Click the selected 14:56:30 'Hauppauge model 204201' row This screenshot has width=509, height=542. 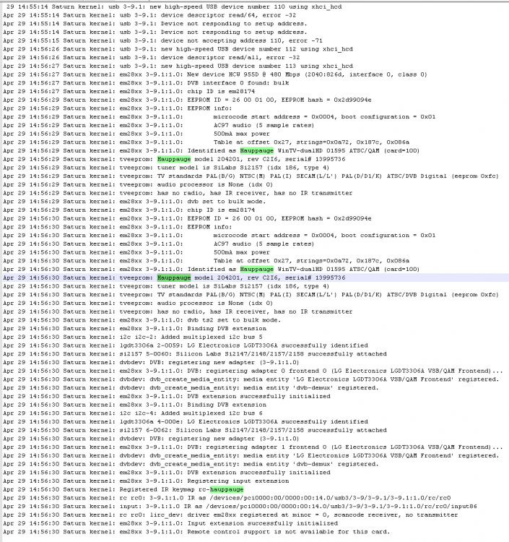[x=254, y=278]
